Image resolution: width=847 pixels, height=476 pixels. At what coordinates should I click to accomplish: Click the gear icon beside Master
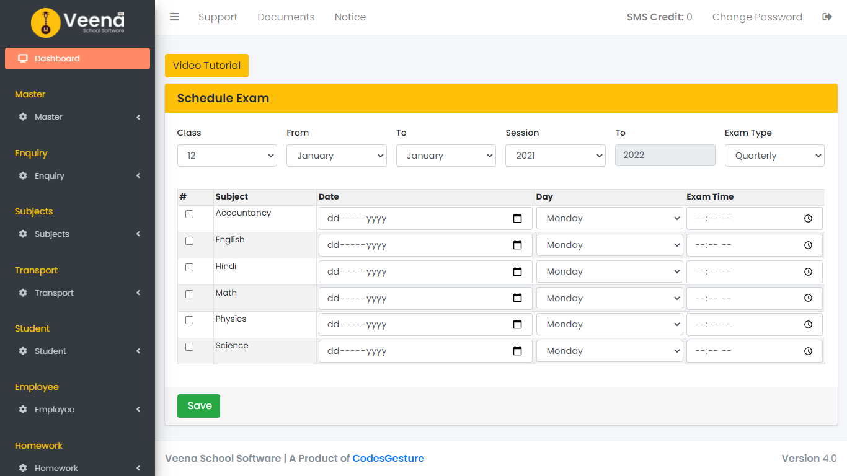(23, 117)
